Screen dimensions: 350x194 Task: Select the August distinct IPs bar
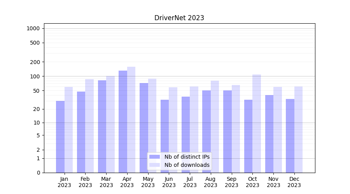coord(206,132)
